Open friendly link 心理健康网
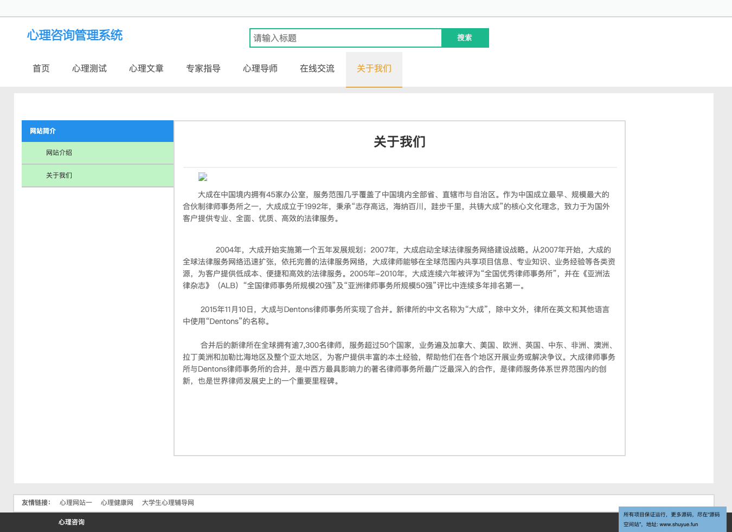Viewport: 732px width, 532px height. pos(117,503)
